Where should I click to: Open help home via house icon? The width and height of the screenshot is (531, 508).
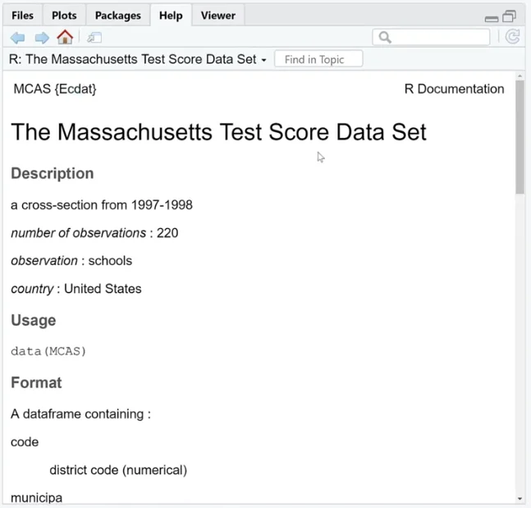pyautogui.click(x=65, y=37)
